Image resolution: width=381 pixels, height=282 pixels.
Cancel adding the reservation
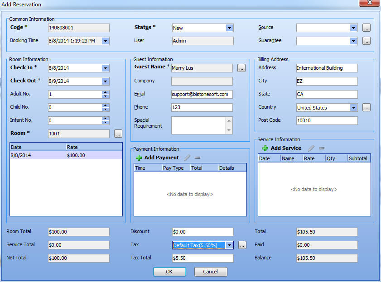pos(211,272)
